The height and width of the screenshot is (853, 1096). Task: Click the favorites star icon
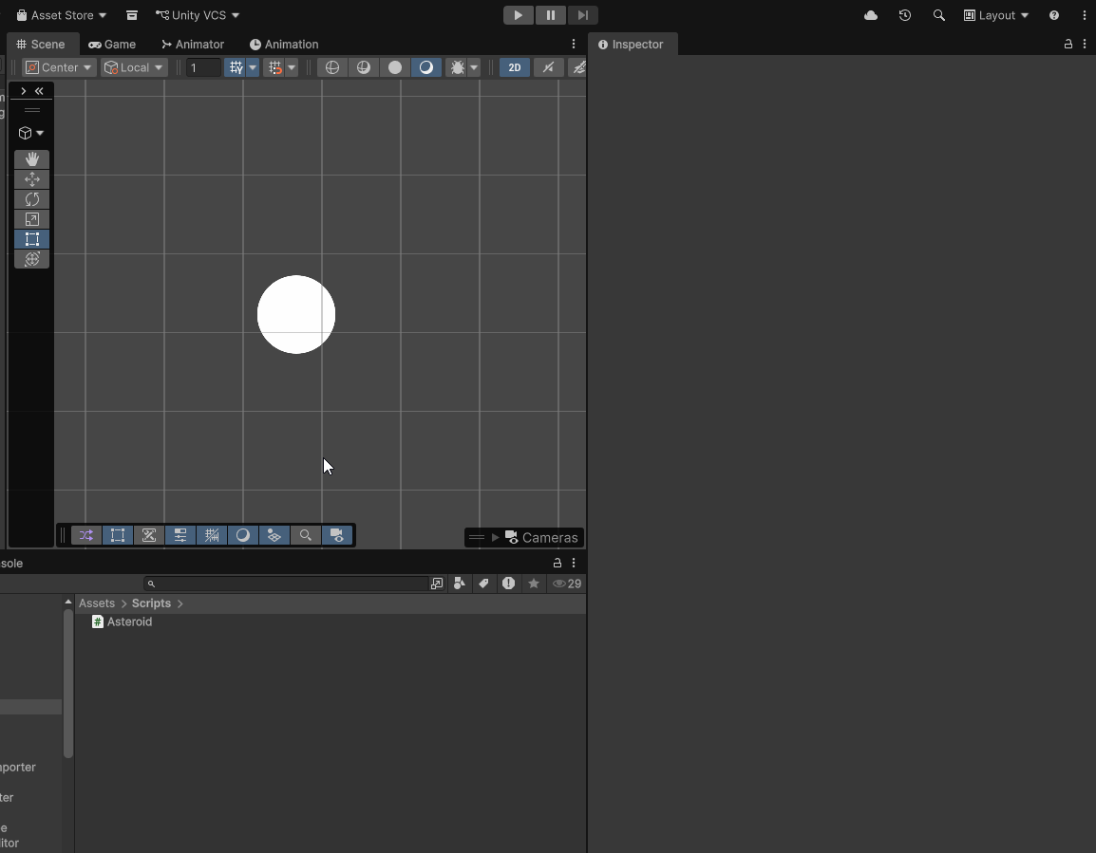click(x=534, y=584)
